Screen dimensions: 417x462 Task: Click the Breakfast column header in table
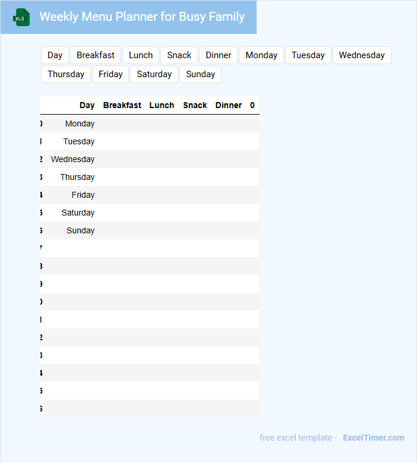tap(122, 105)
